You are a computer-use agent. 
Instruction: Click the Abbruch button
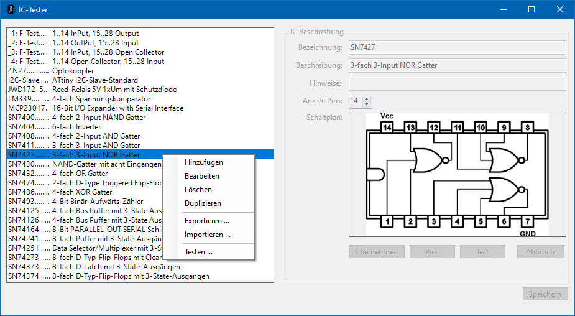[x=540, y=252]
